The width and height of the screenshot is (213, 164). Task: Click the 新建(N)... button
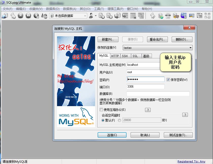[x=108, y=39]
